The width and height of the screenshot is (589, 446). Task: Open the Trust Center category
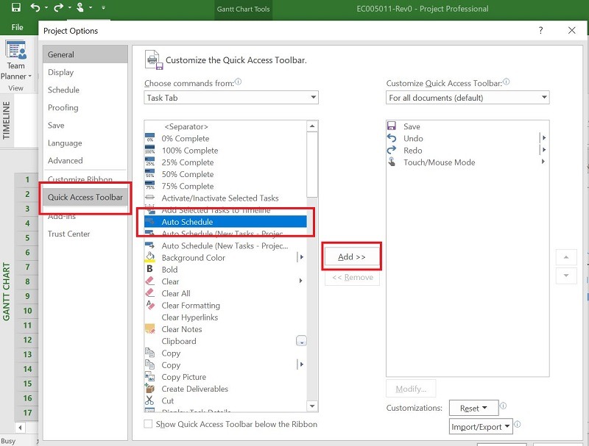85,234
